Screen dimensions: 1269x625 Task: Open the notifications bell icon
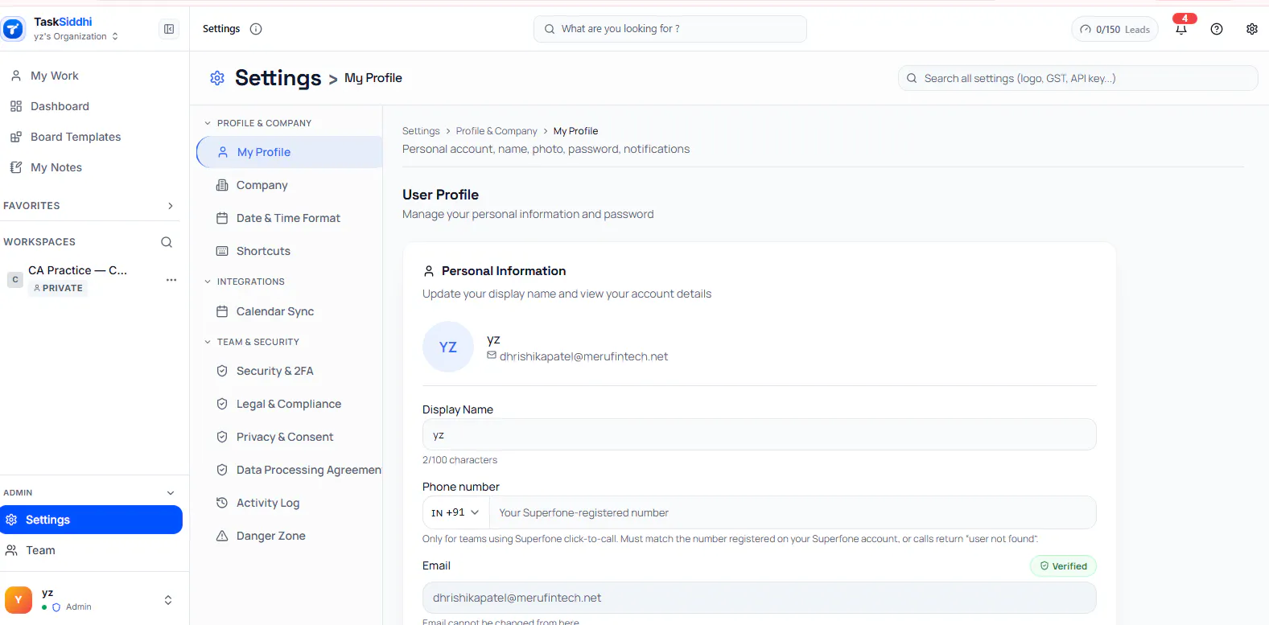[x=1181, y=29]
